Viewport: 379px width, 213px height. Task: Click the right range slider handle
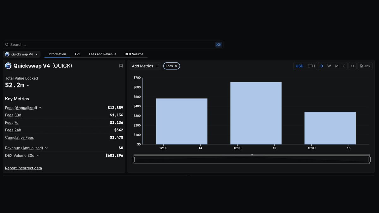(x=370, y=160)
